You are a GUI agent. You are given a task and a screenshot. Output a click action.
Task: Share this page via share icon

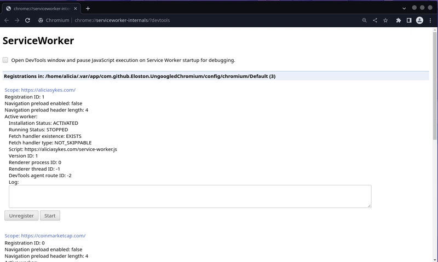(x=375, y=20)
